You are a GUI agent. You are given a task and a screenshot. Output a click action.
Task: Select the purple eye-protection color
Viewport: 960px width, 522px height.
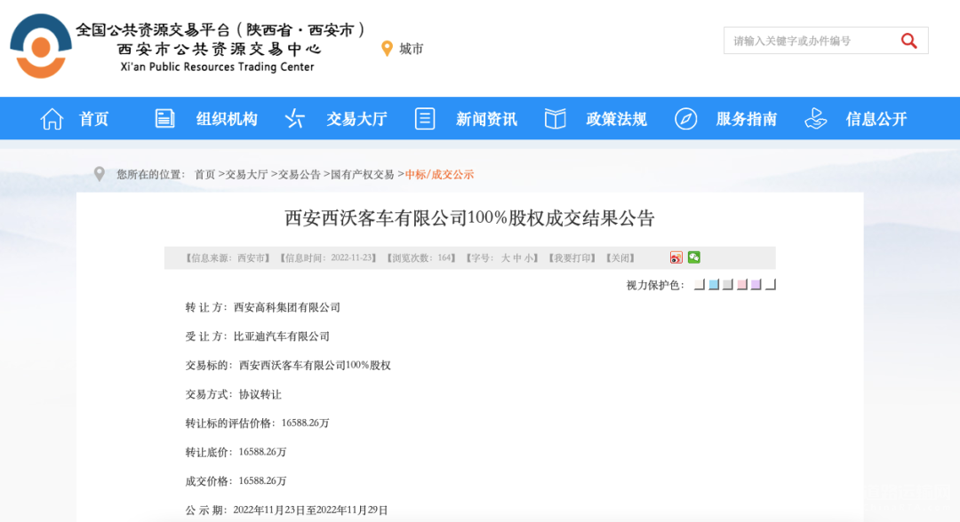(x=756, y=285)
